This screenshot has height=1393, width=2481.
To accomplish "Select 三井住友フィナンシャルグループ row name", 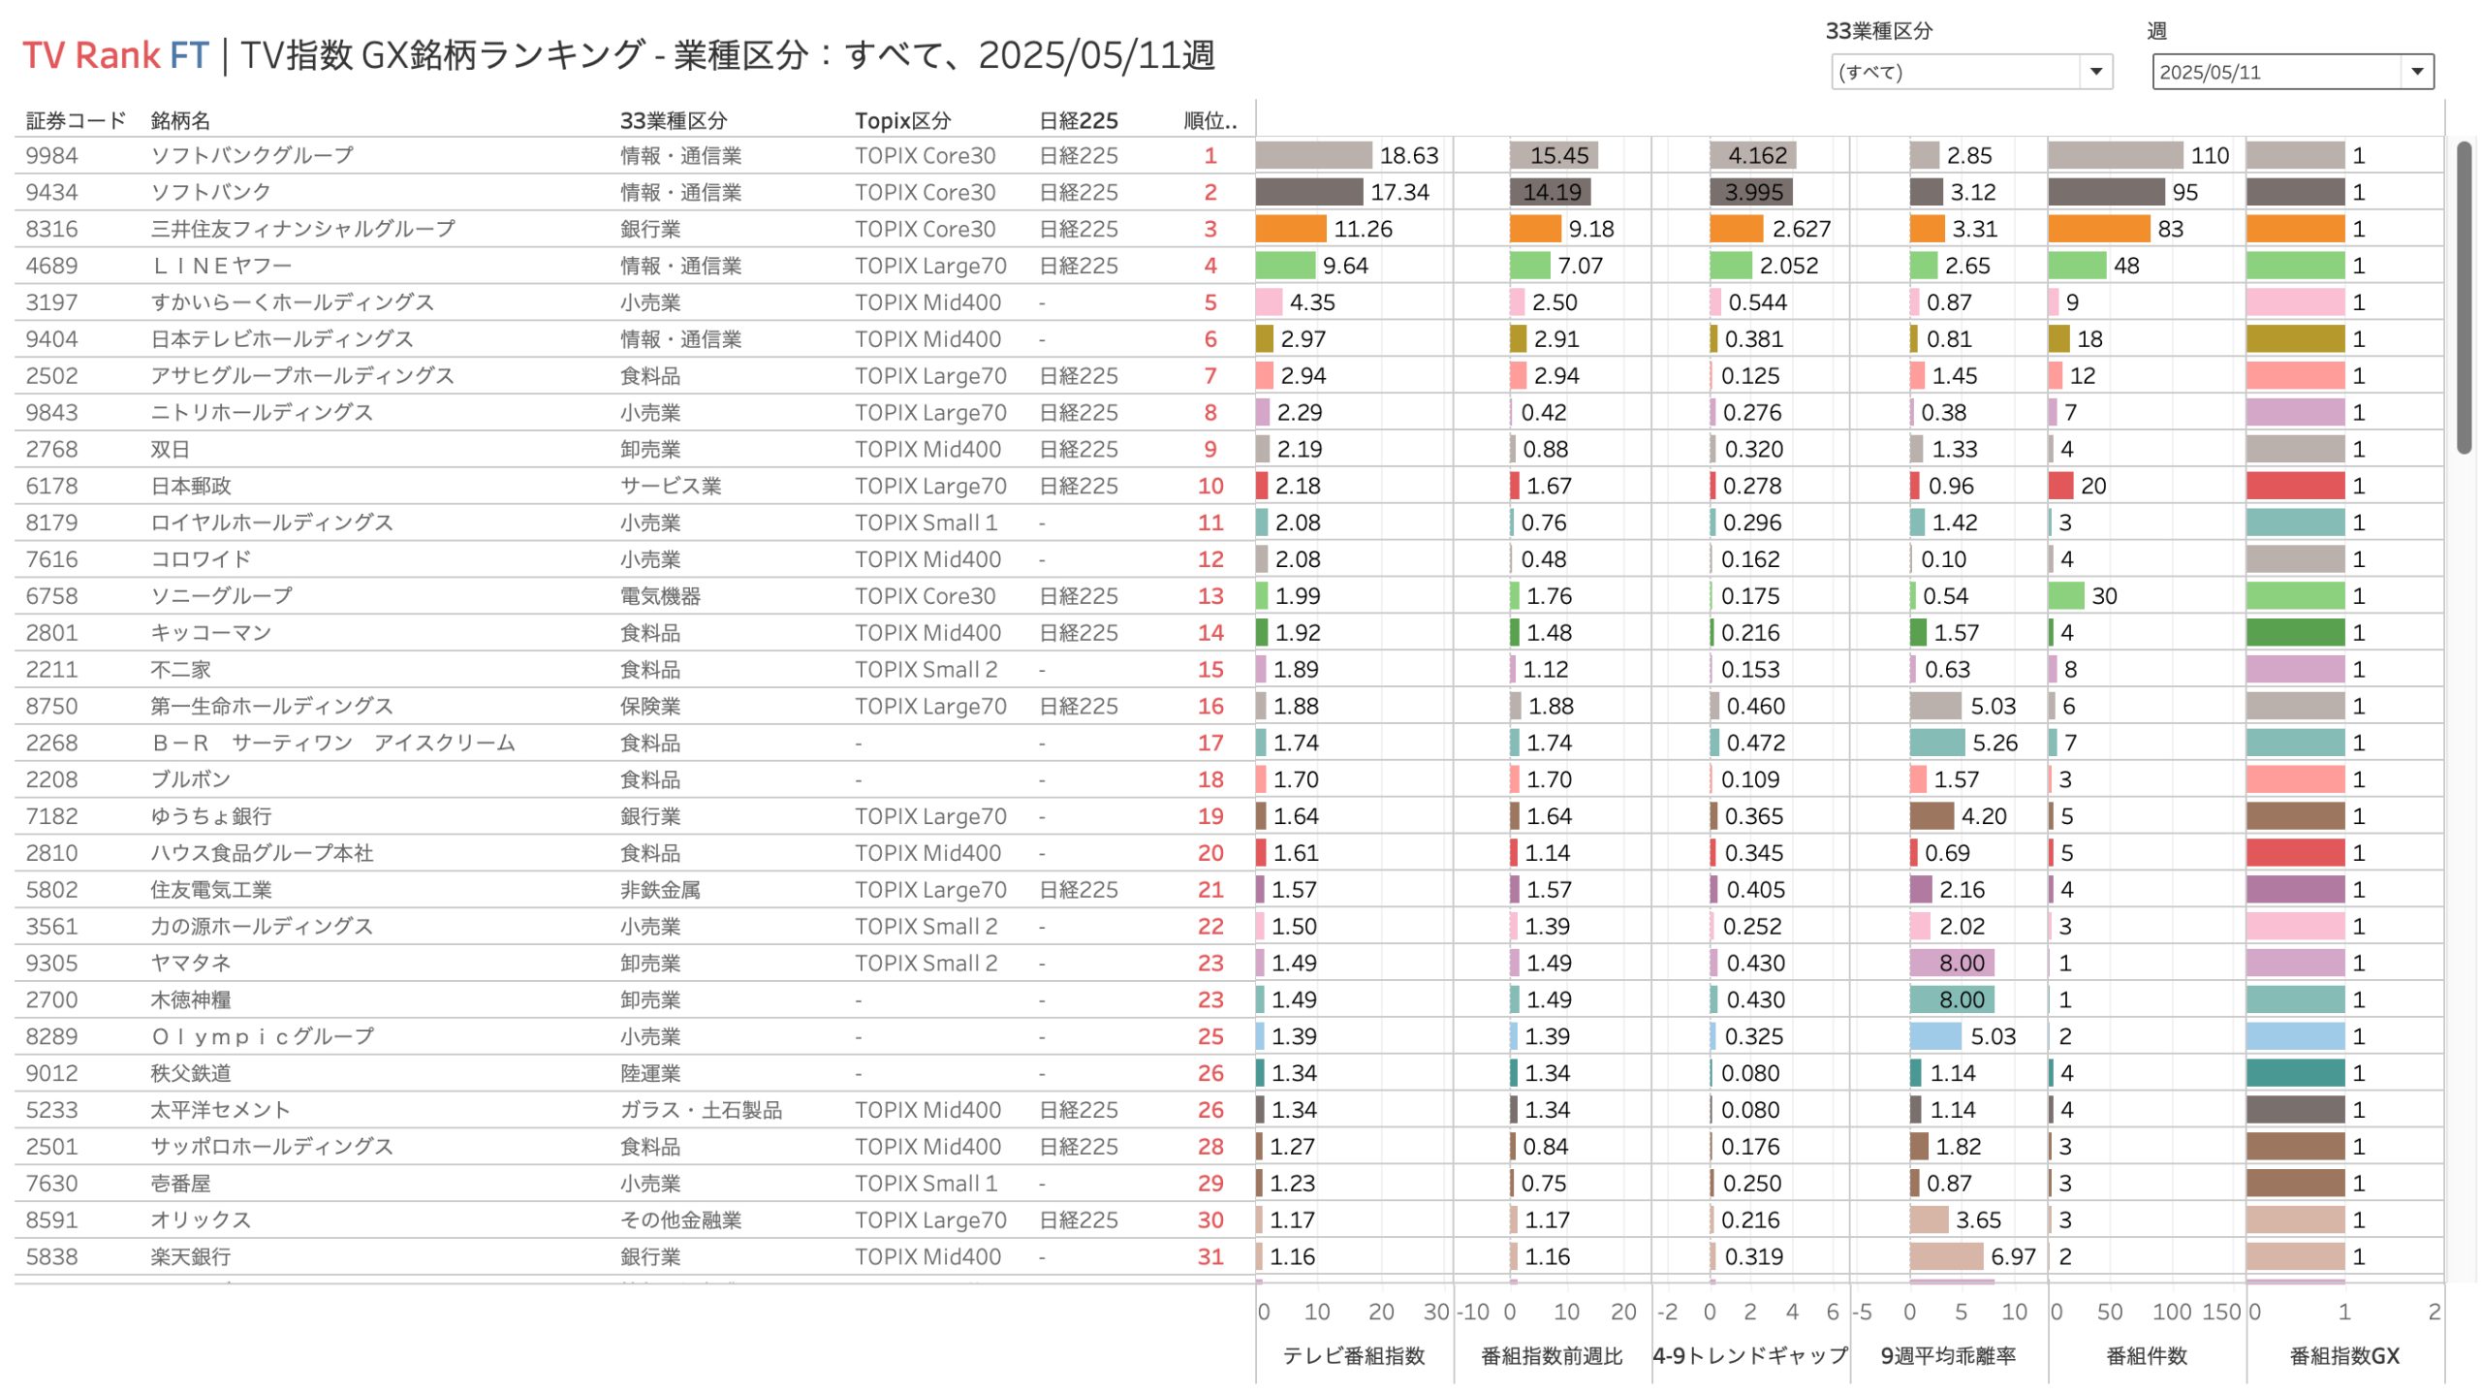I will tap(302, 229).
